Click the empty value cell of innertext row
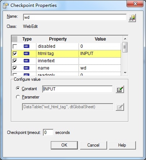 pos(100,61)
